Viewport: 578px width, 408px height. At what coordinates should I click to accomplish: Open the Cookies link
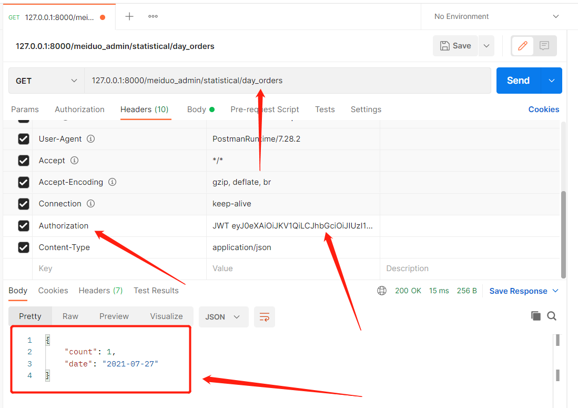(544, 110)
